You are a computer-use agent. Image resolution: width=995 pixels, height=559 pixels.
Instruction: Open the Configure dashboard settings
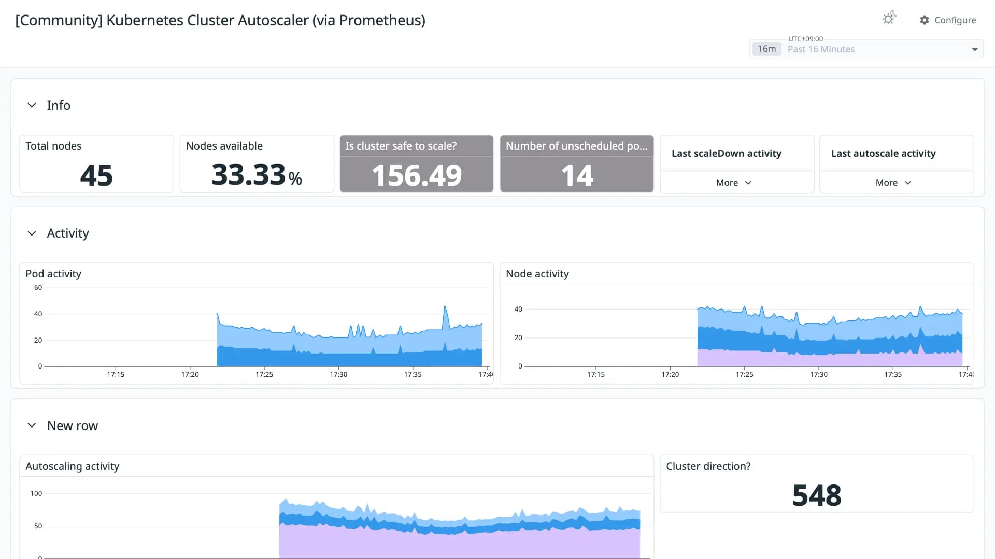click(948, 20)
